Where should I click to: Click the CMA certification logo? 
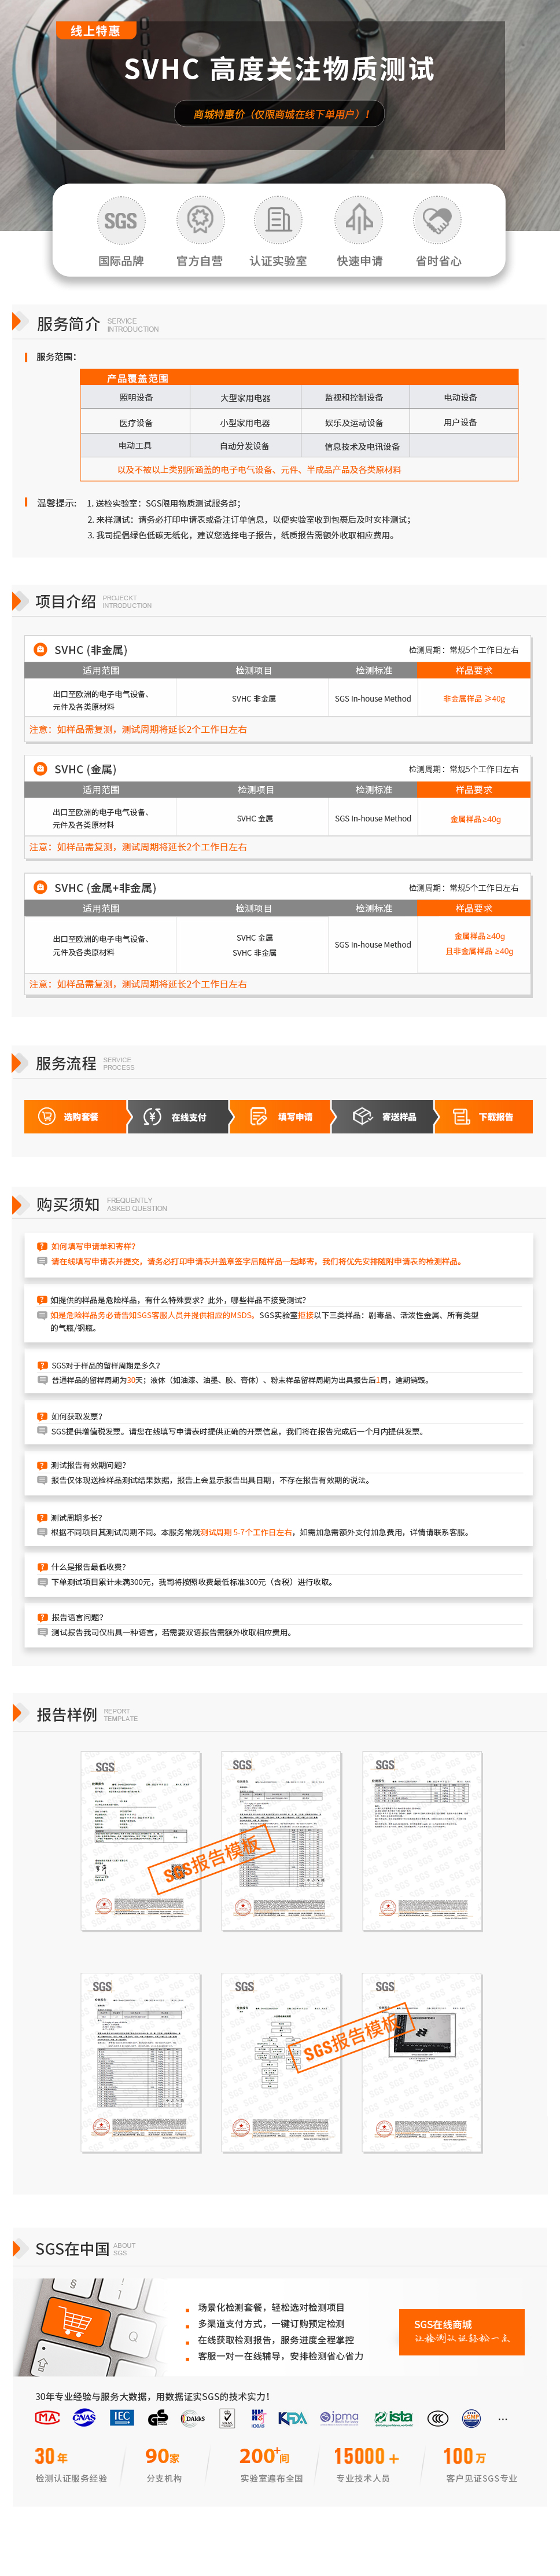47,2417
